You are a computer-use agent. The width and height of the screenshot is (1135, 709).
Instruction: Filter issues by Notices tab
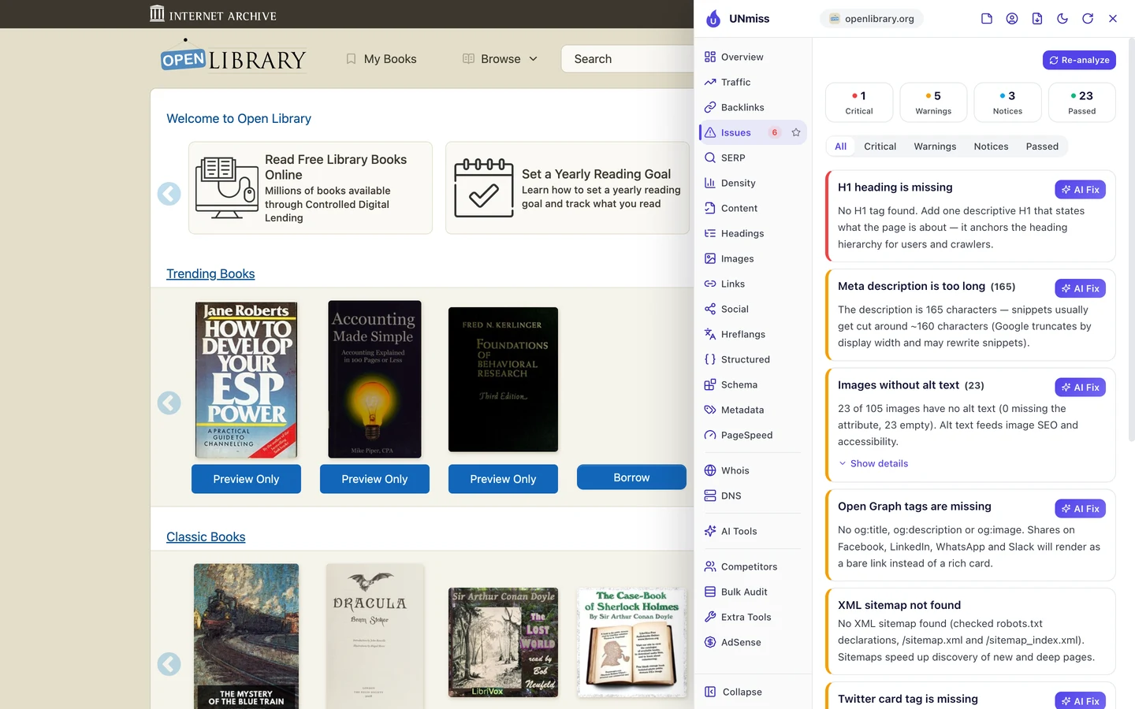point(991,147)
